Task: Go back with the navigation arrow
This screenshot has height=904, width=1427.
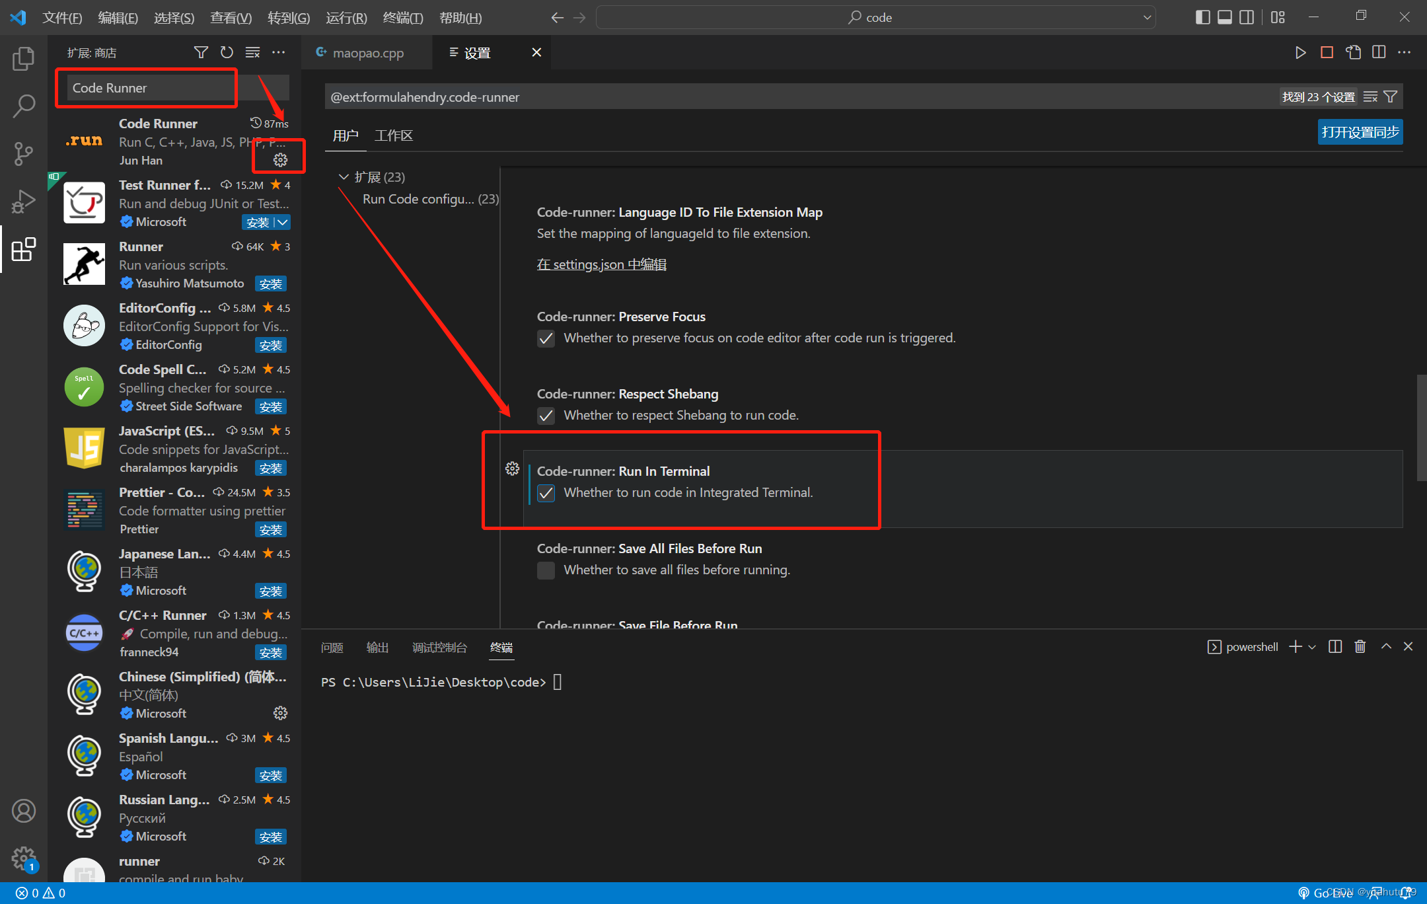Action: (x=557, y=17)
